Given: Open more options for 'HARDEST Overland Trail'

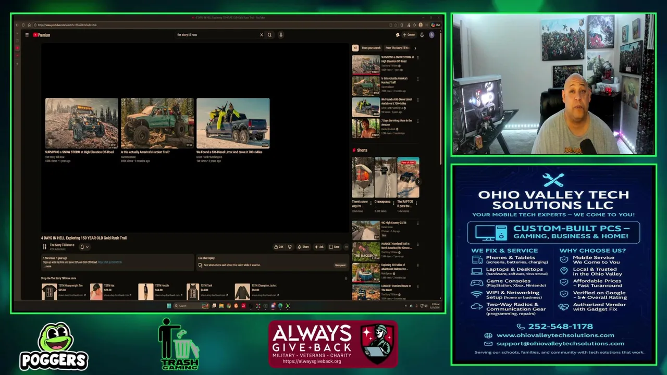Looking at the screenshot, I should 417,244.
